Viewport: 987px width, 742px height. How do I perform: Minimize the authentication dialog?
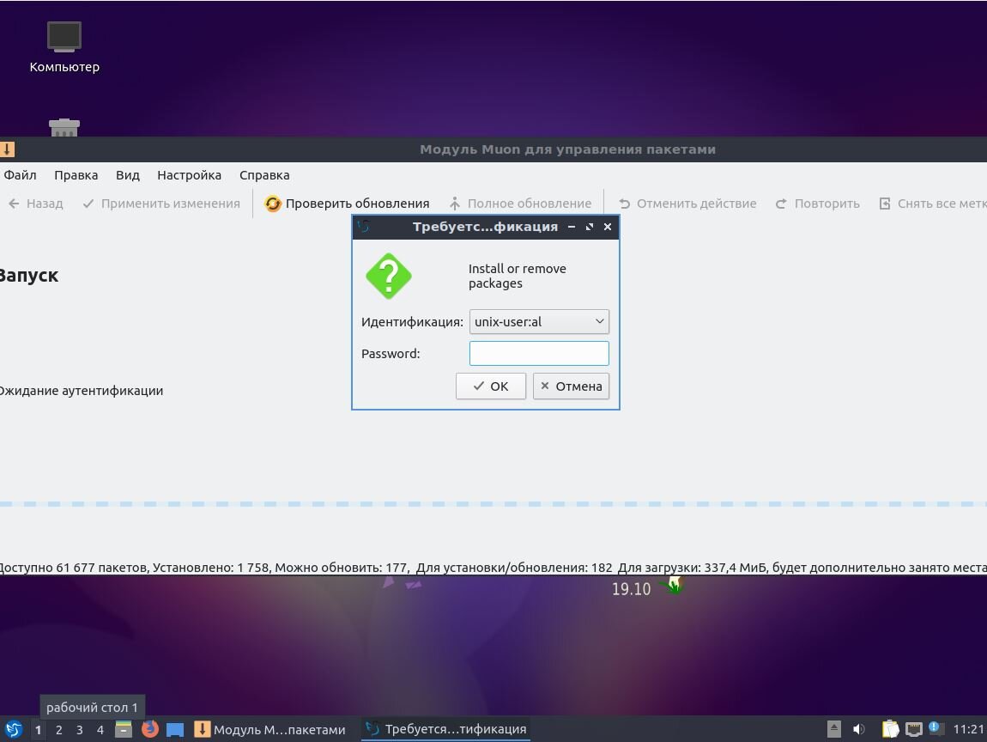572,227
